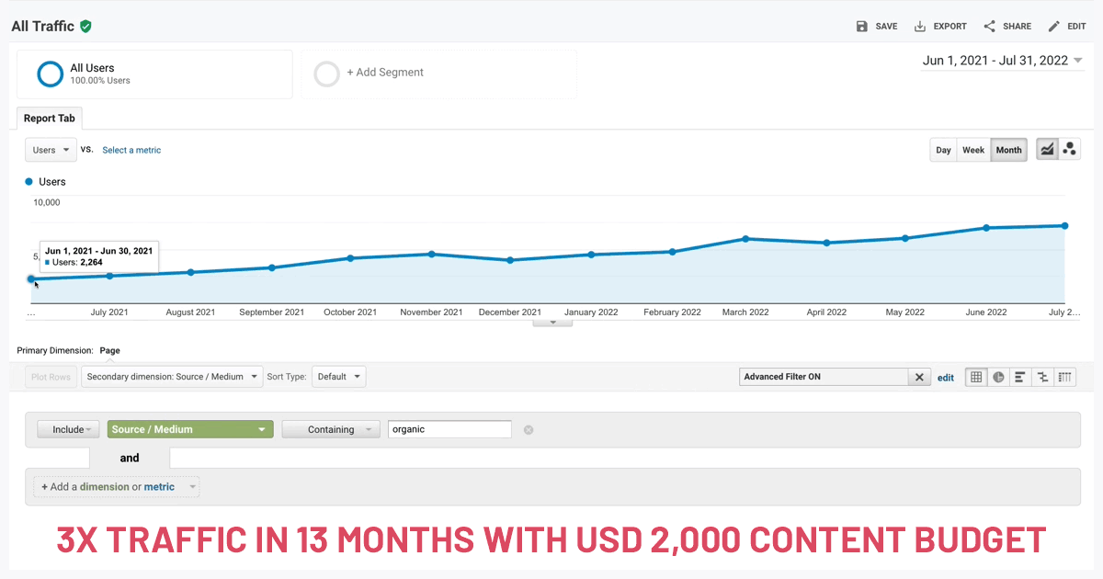Open the Secondary dimension Source/Medium dropdown

[171, 376]
